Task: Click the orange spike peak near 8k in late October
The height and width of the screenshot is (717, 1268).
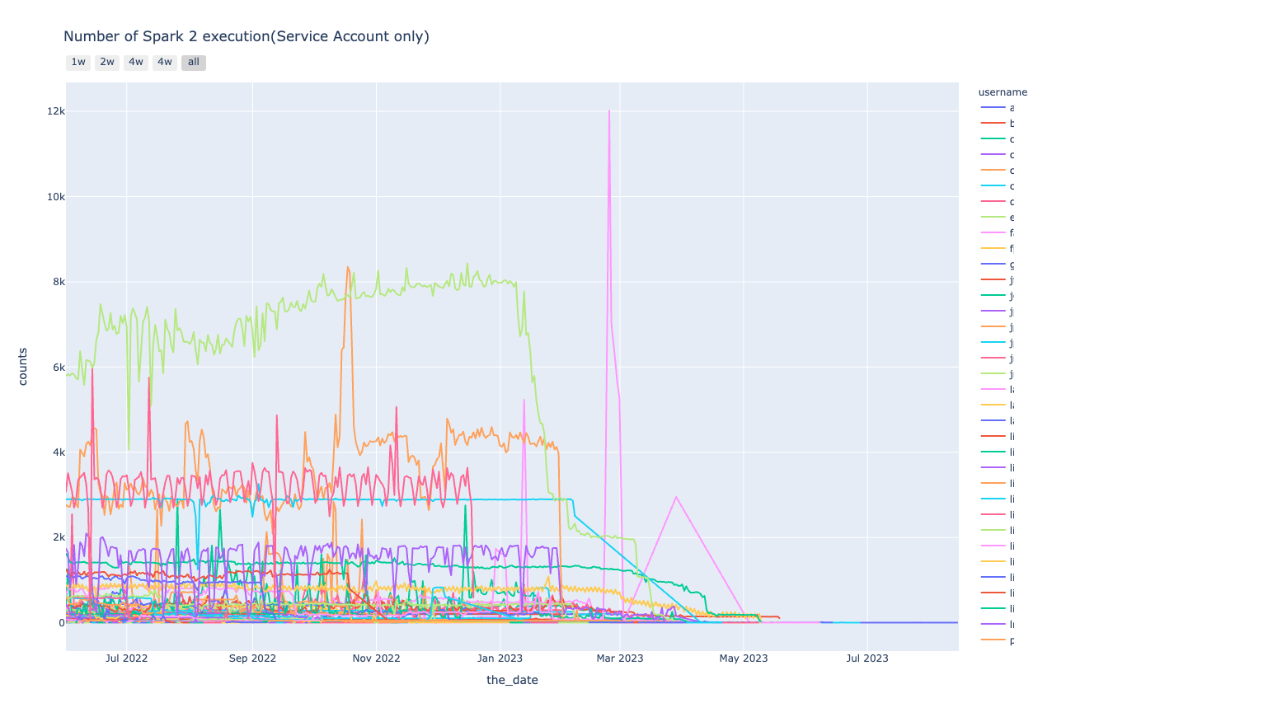Action: coord(348,267)
